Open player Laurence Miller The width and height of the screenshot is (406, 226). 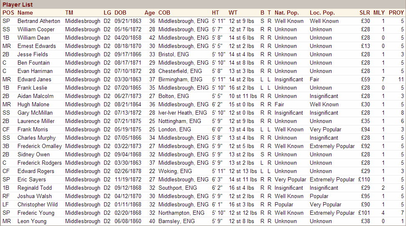[x=36, y=121]
